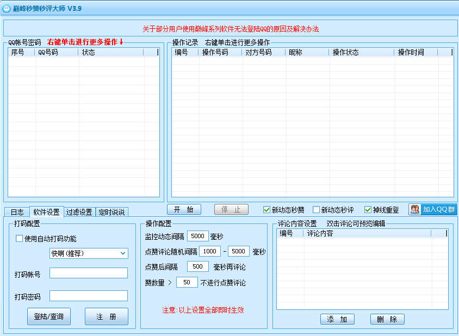Click the 赞数量 threshold field

[x=187, y=282]
